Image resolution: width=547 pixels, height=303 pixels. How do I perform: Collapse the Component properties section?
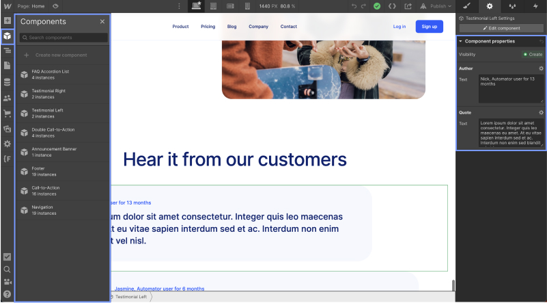[x=460, y=41]
